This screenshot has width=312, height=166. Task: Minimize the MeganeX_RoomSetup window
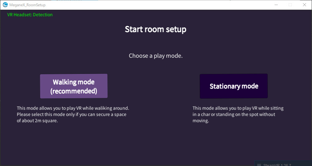(x=276, y=5)
